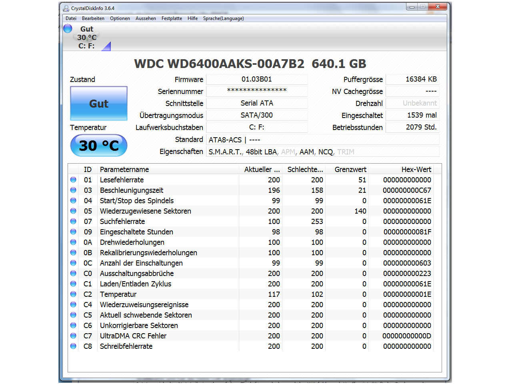
Task: Click the status orb for Laden/Entladen Zyklus
Action: [73, 284]
